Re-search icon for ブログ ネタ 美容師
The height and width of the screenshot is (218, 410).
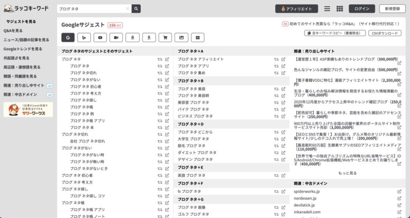(276, 95)
